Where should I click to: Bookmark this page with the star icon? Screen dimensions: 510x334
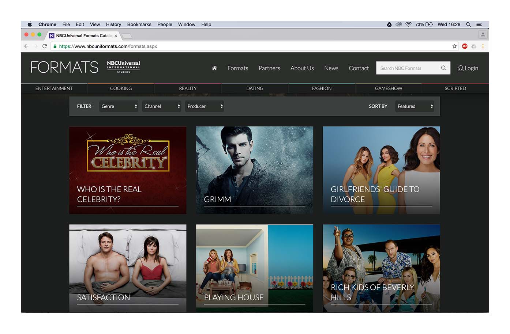point(454,46)
